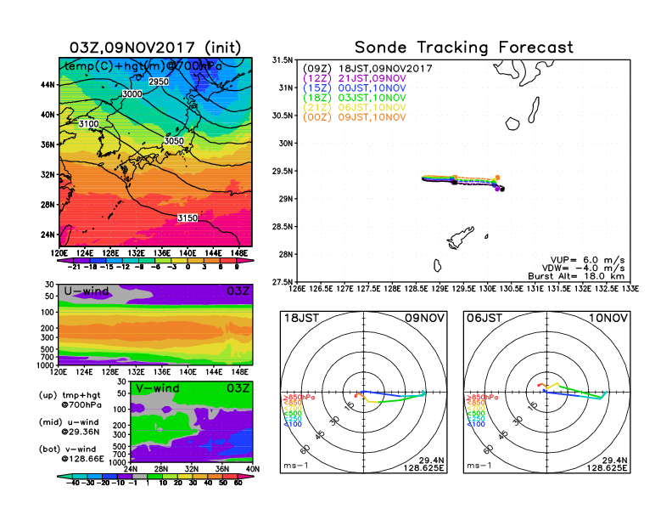This screenshot has height=520, width=672.
Task: Select yellow legend entry "(21Z) 06JST,10NOV"
Action: pyautogui.click(x=354, y=108)
